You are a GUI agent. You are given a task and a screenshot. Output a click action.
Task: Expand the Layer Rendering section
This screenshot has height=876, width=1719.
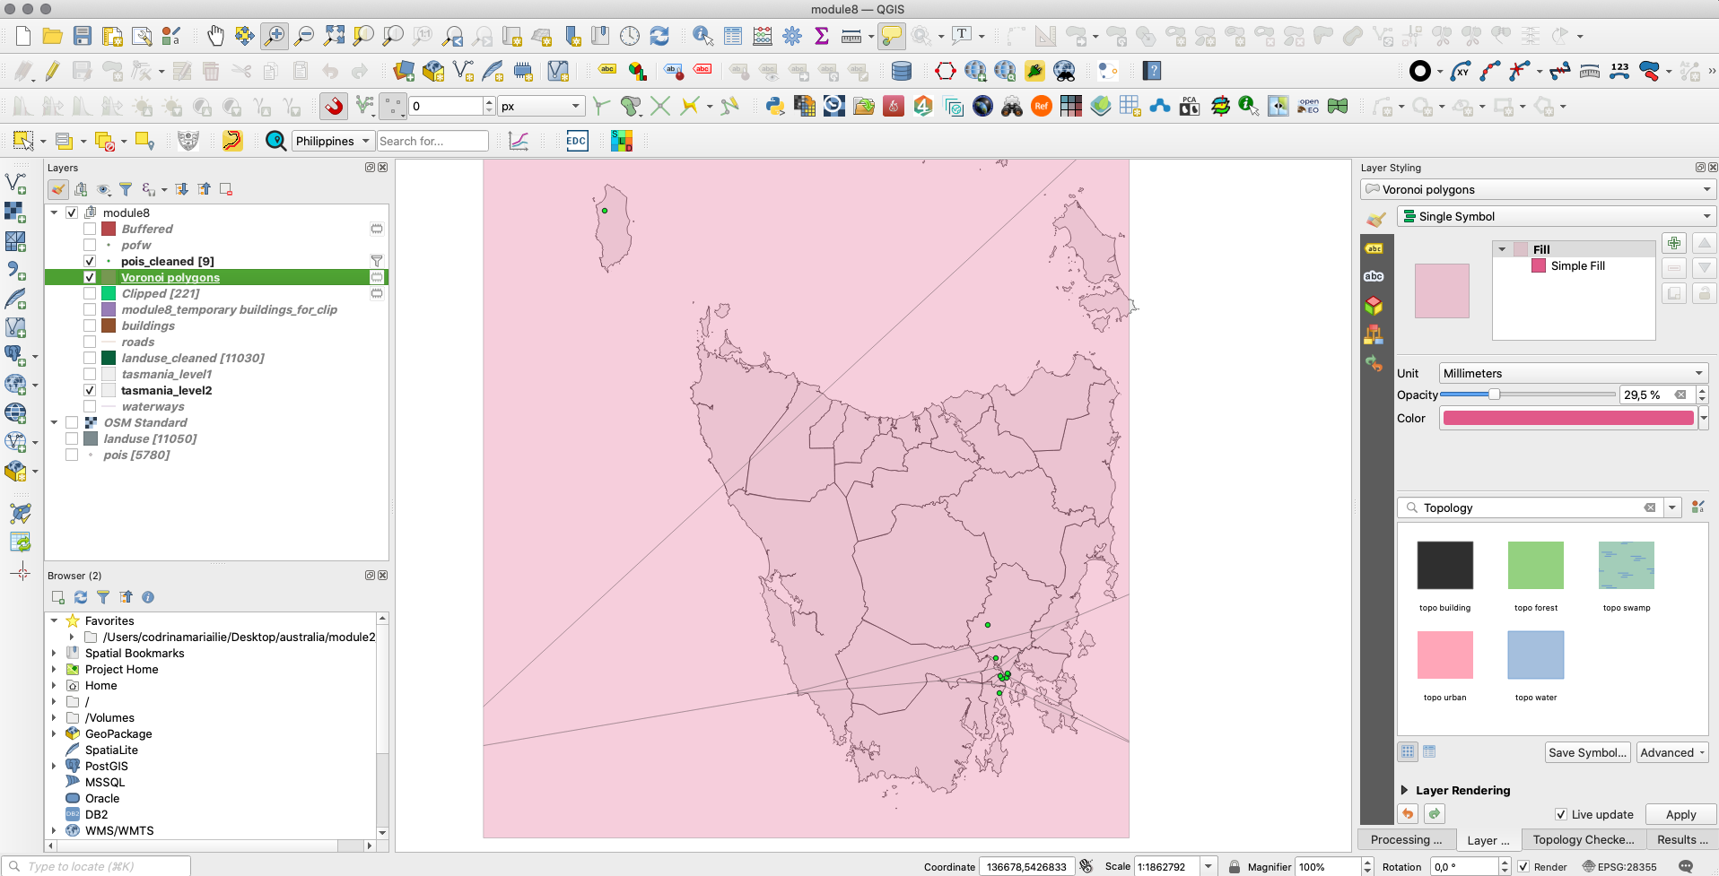coord(1405,790)
